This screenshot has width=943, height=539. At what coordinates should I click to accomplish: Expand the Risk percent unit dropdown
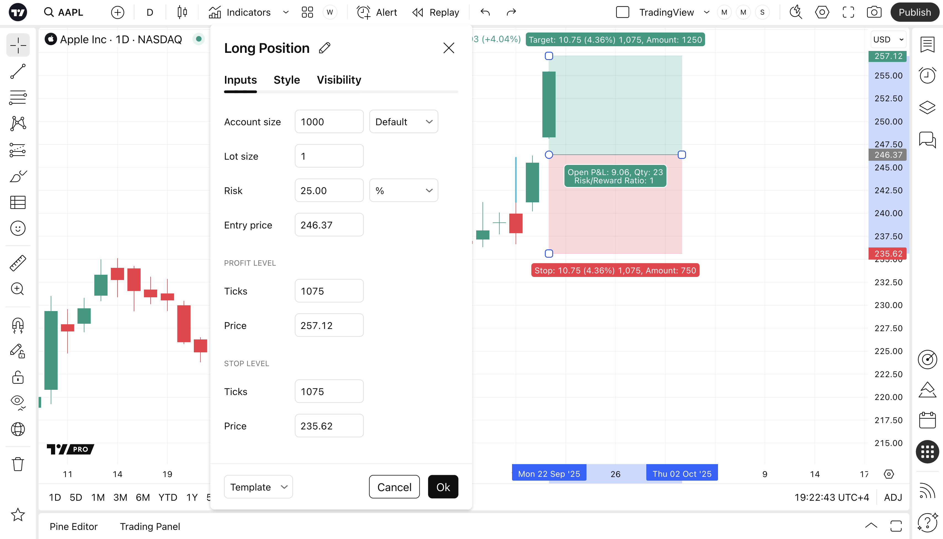[403, 191]
